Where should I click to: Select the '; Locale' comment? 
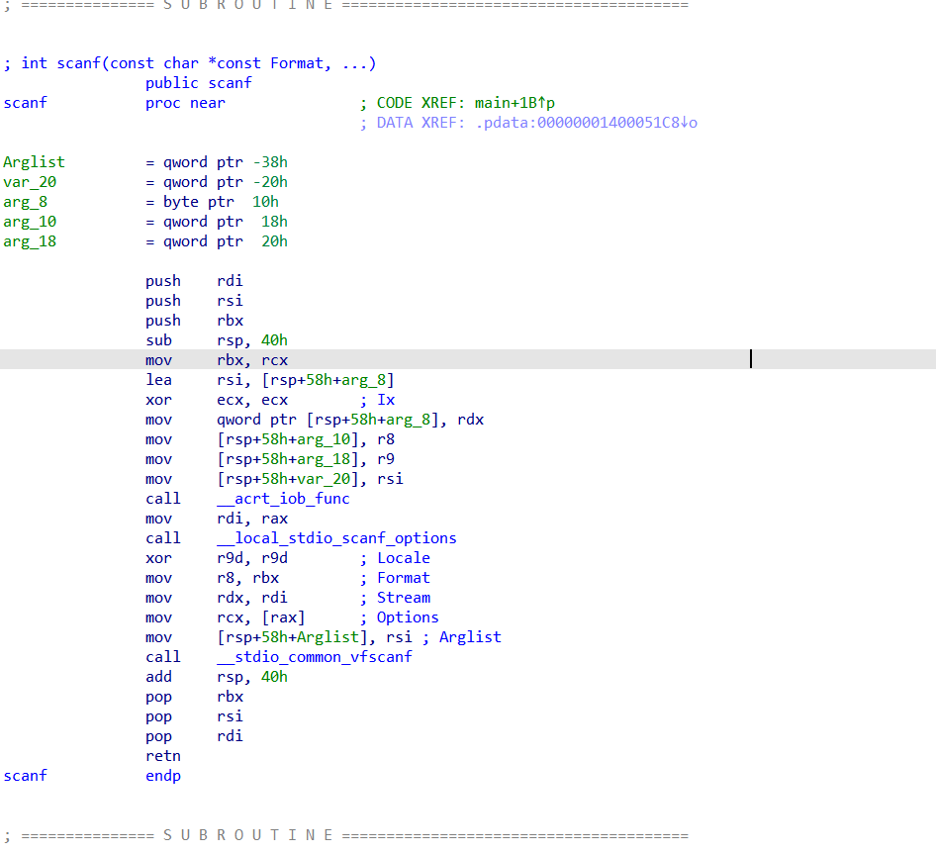coord(395,558)
